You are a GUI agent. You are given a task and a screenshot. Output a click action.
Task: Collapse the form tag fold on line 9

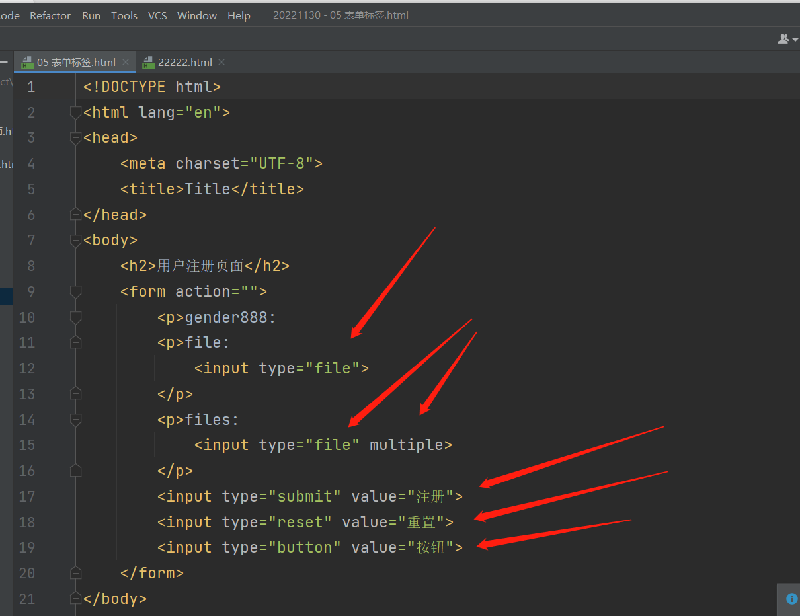(x=75, y=291)
